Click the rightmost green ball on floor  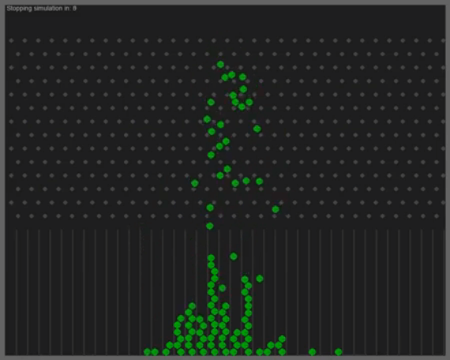pyautogui.click(x=339, y=351)
